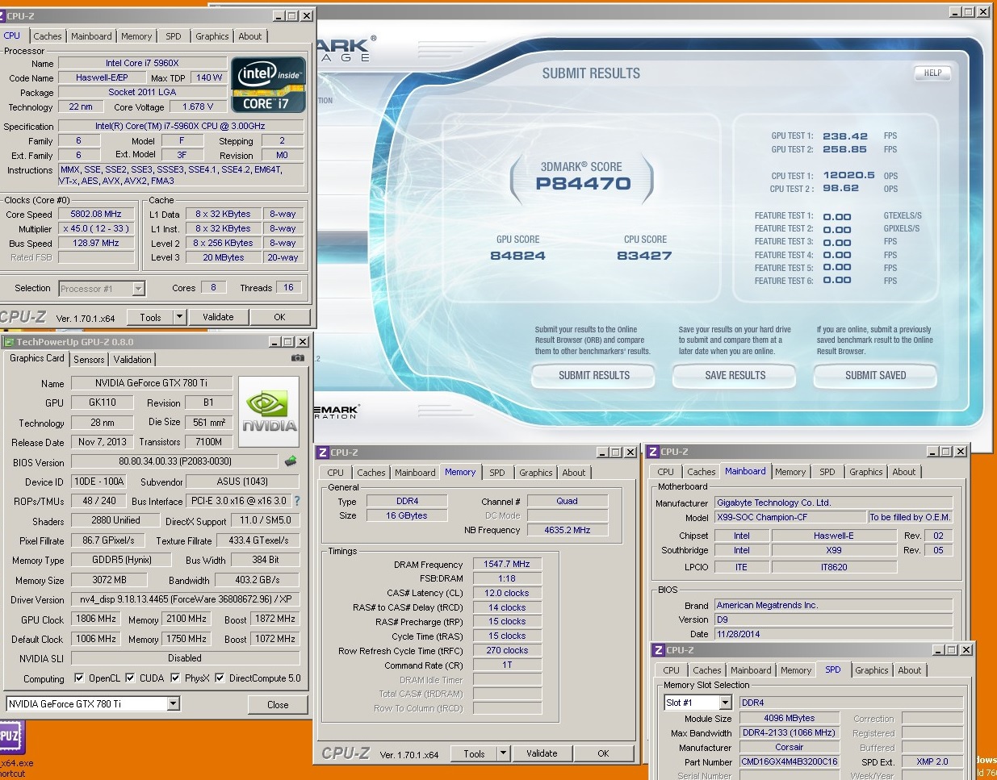Click the Intel Core i7 logo badge
Screen dimensions: 997x780
pos(268,84)
